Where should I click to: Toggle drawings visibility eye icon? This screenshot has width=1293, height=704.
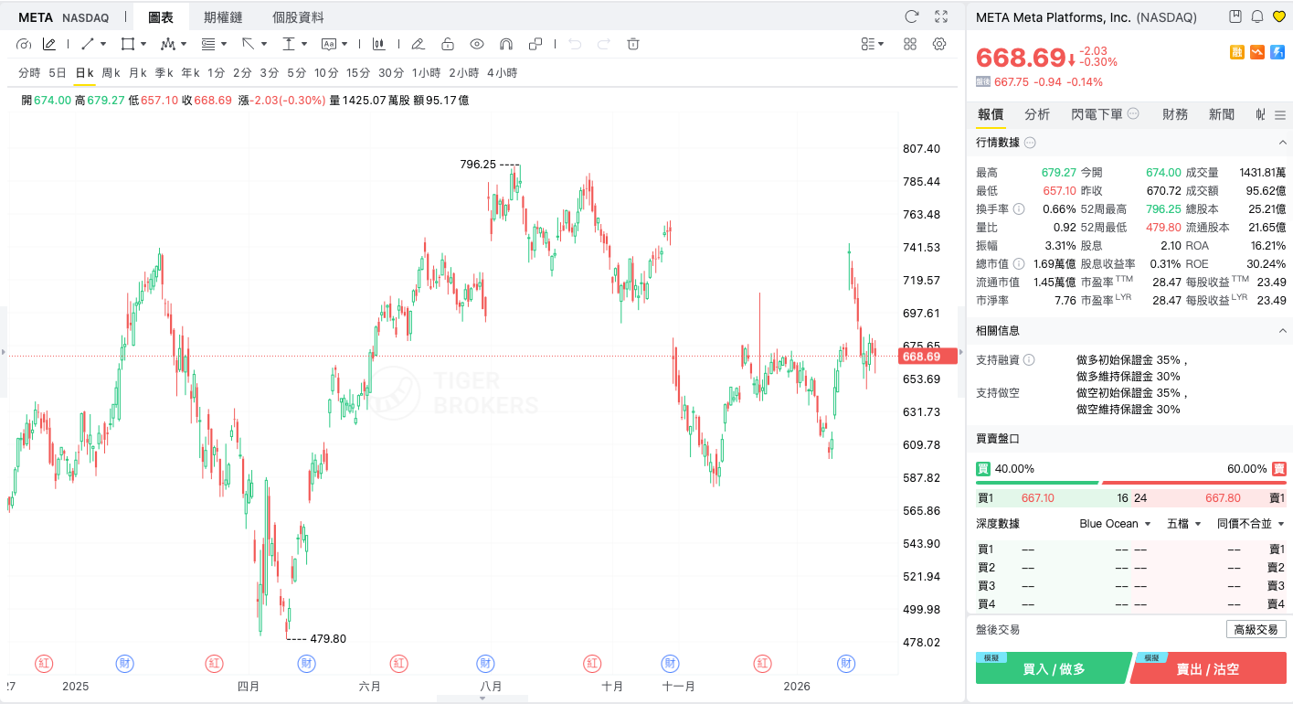[477, 44]
